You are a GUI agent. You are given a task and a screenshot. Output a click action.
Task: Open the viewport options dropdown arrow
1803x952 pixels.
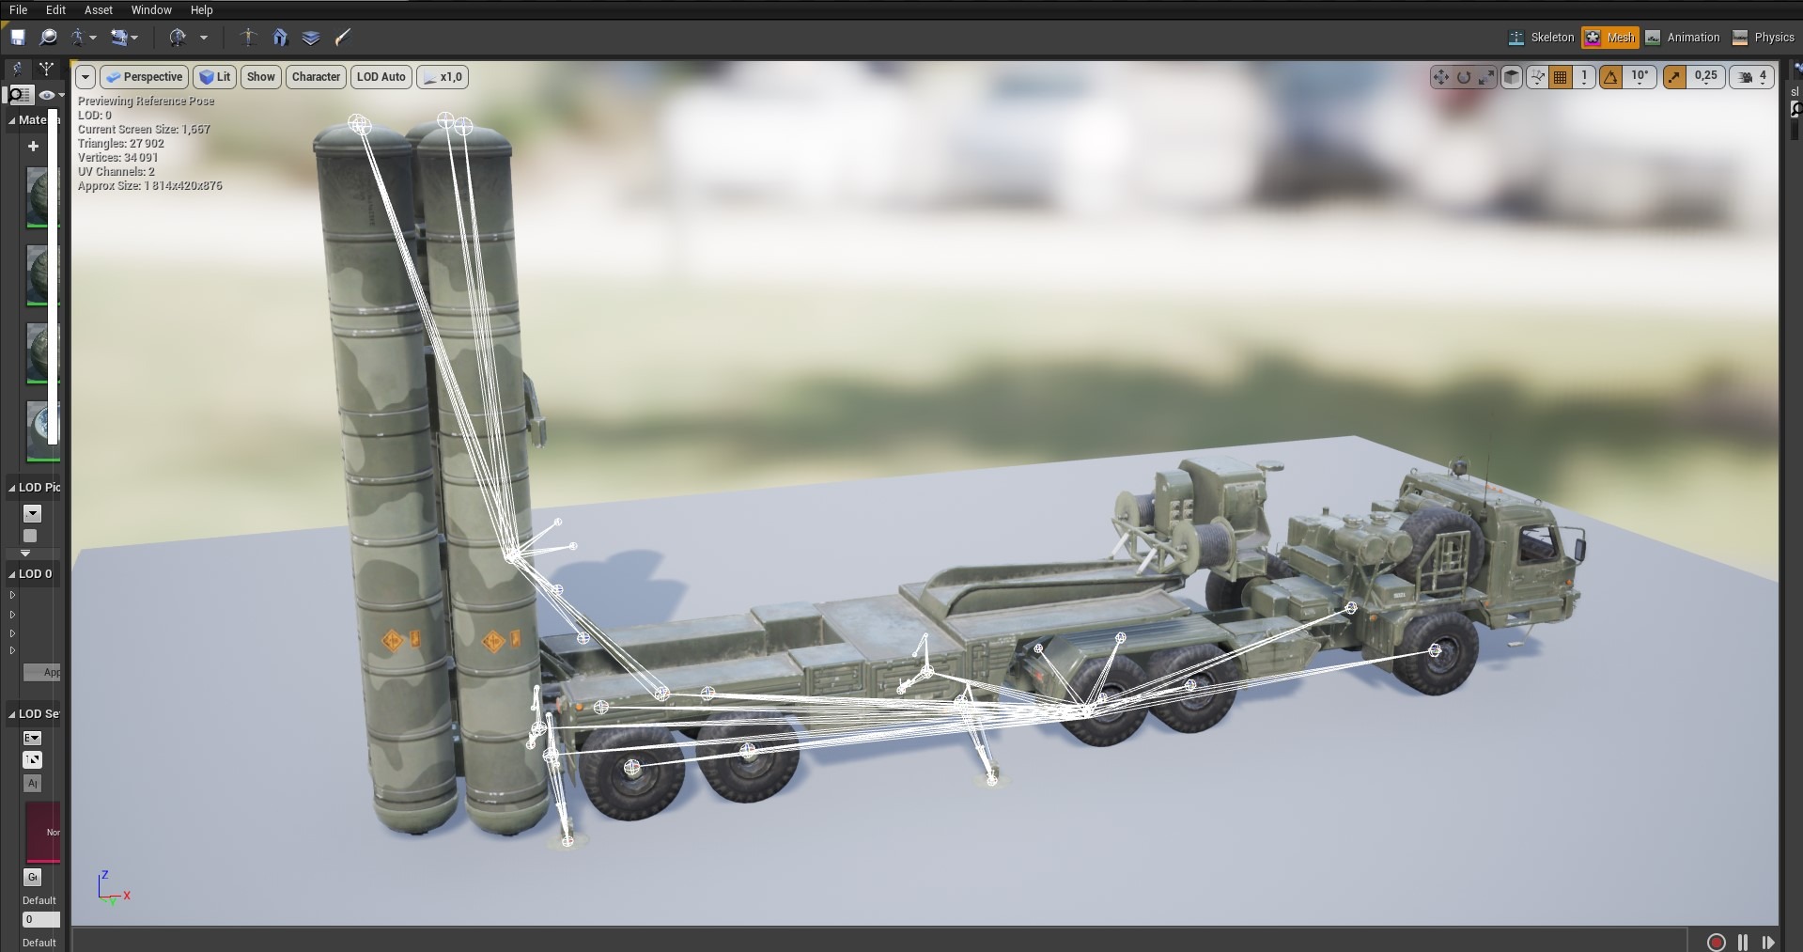pos(85,77)
